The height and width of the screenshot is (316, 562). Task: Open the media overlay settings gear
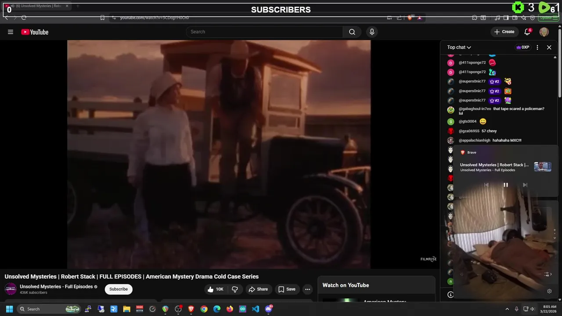pyautogui.click(x=549, y=291)
